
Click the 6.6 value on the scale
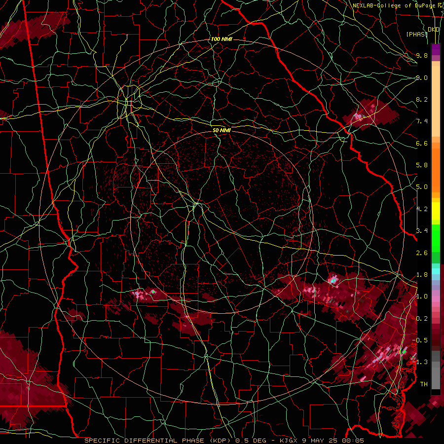pyautogui.click(x=422, y=143)
